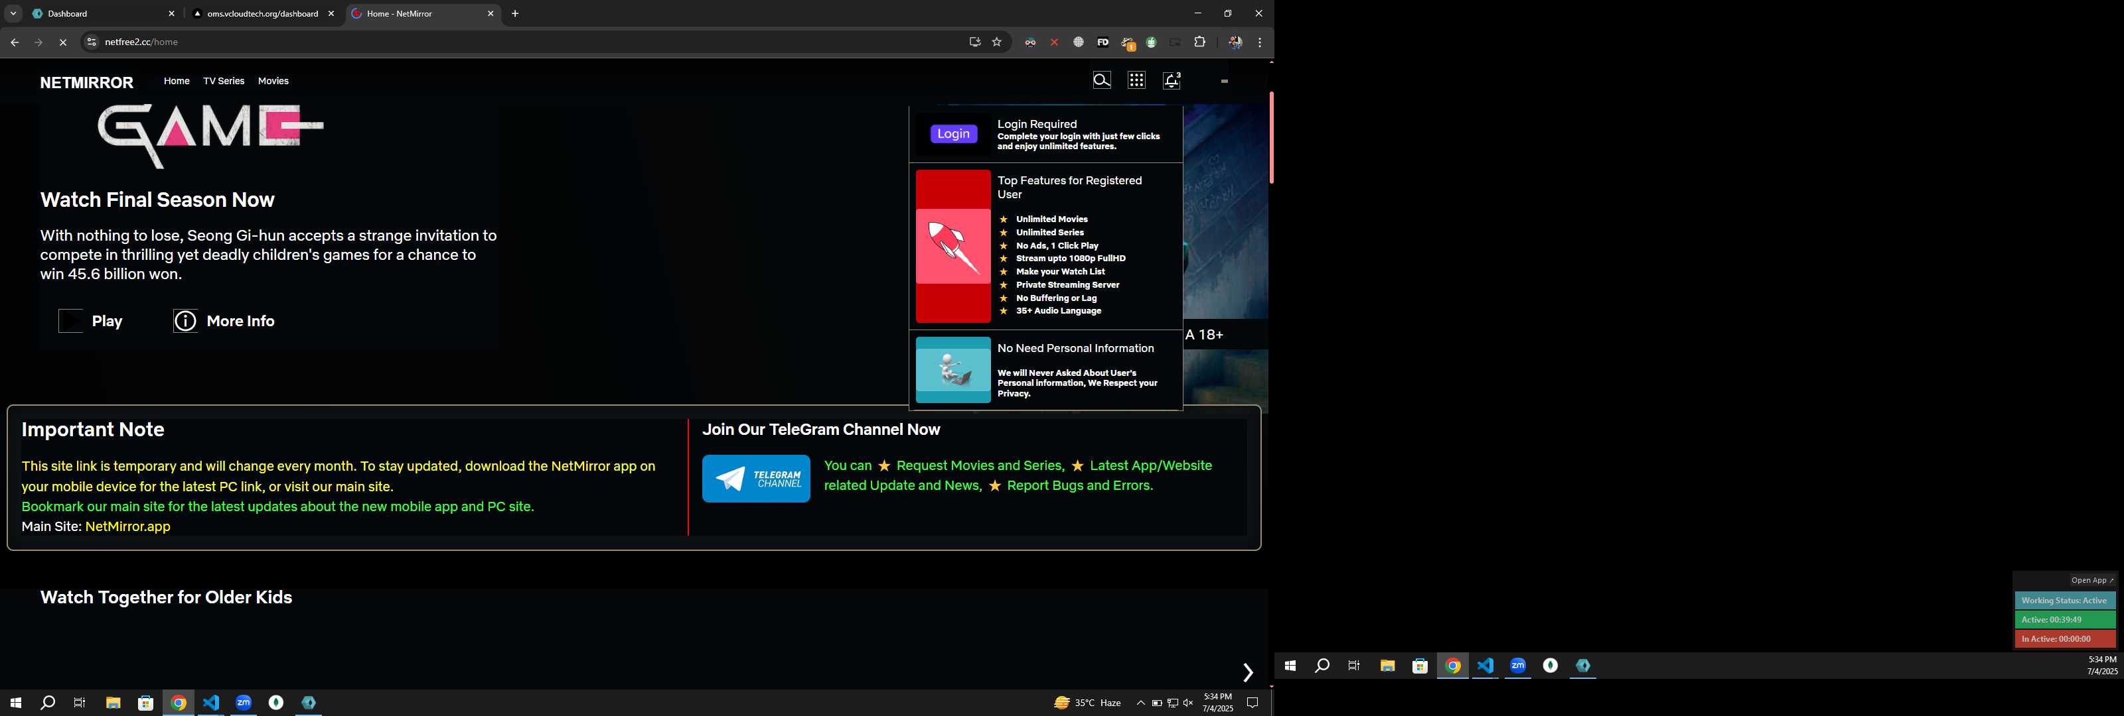Viewport: 2124px width, 716px height.
Task: Open the Chrome profile avatar
Action: tap(1235, 42)
